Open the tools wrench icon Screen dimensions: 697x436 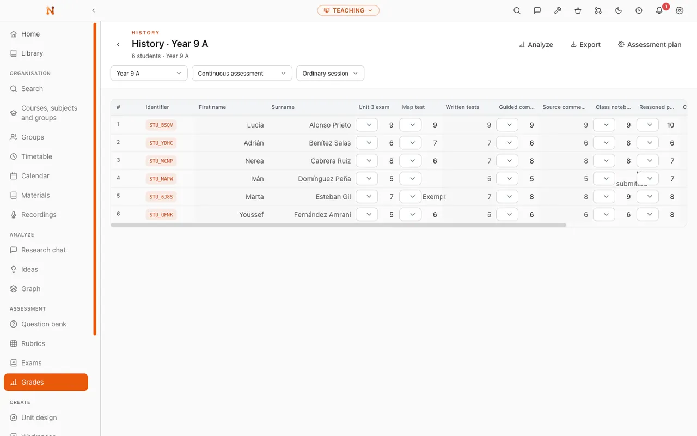[558, 10]
